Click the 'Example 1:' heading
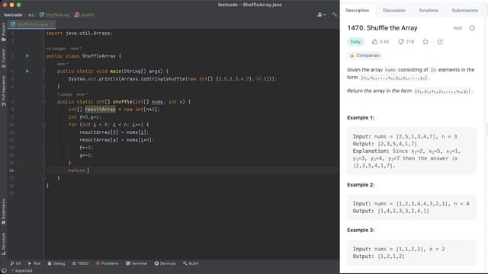The height and width of the screenshot is (274, 488). point(361,118)
